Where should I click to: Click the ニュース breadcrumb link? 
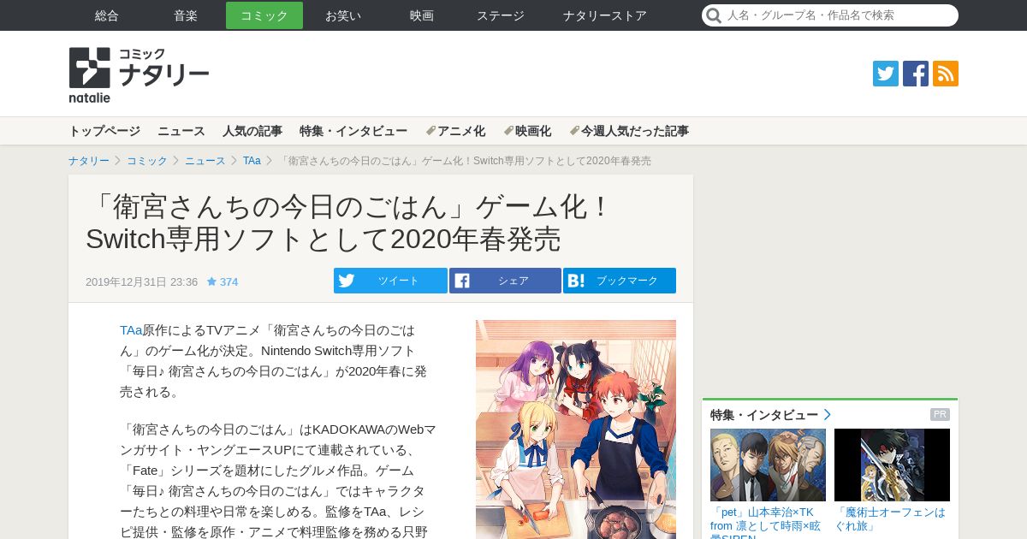click(205, 161)
